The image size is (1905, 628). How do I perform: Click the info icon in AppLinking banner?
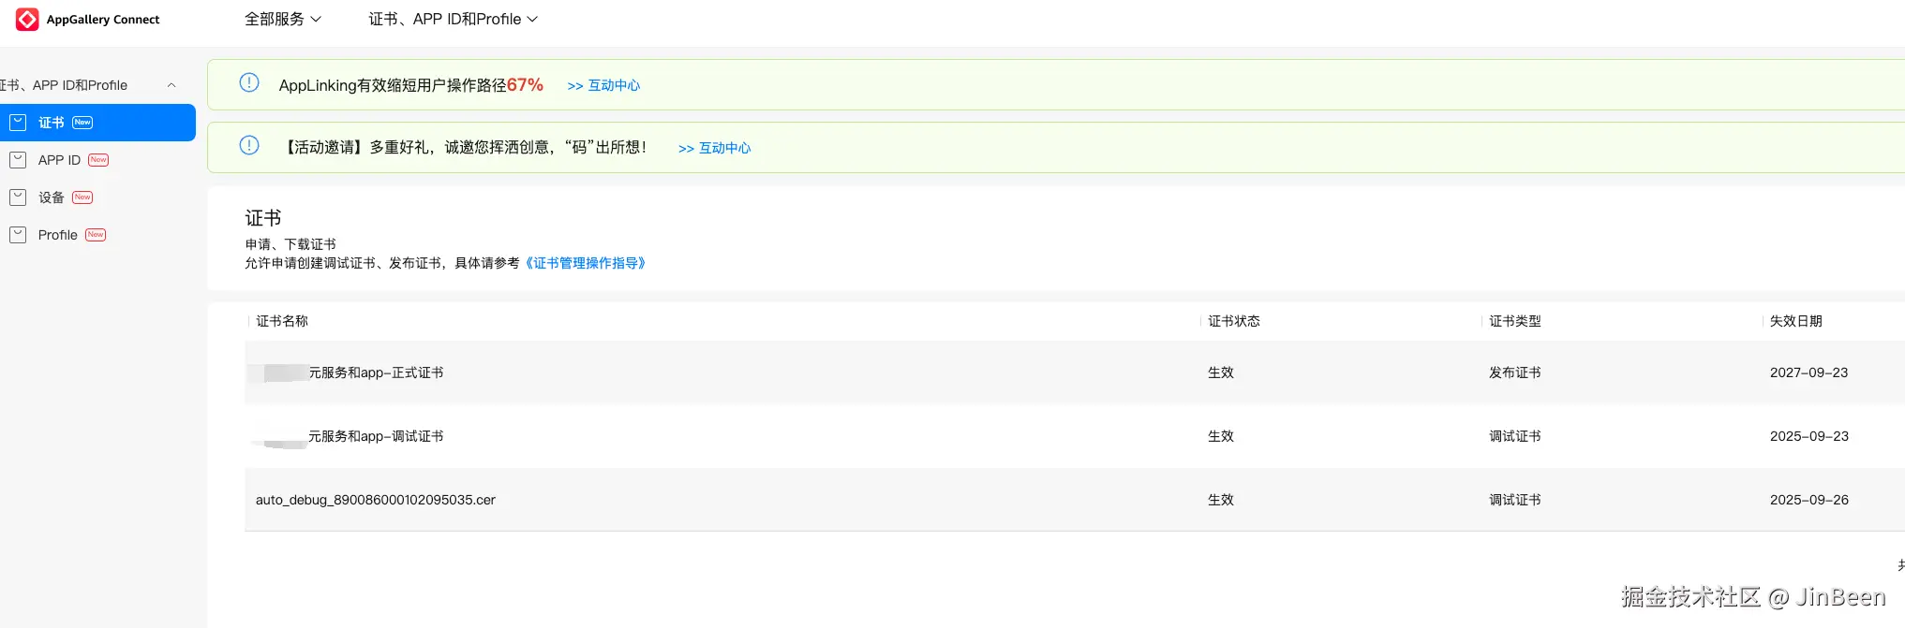[249, 83]
